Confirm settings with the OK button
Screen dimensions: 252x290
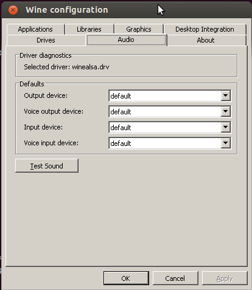click(126, 278)
